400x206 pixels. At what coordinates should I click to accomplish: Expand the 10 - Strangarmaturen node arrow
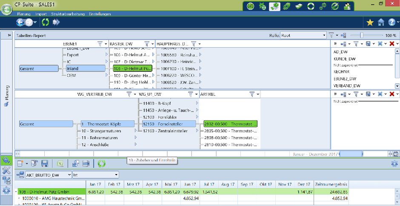coord(136,130)
